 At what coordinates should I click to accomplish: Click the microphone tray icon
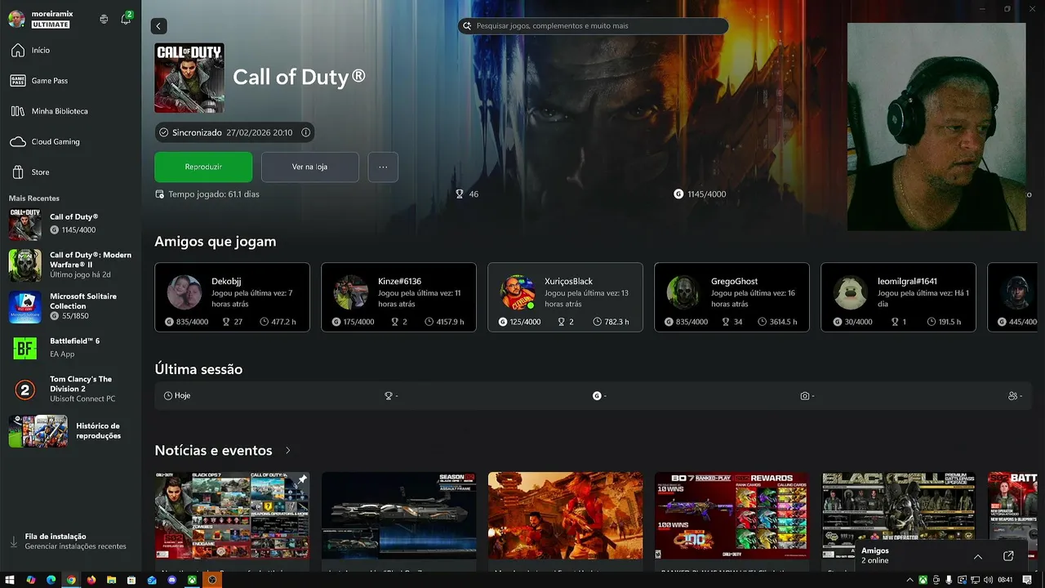949,580
